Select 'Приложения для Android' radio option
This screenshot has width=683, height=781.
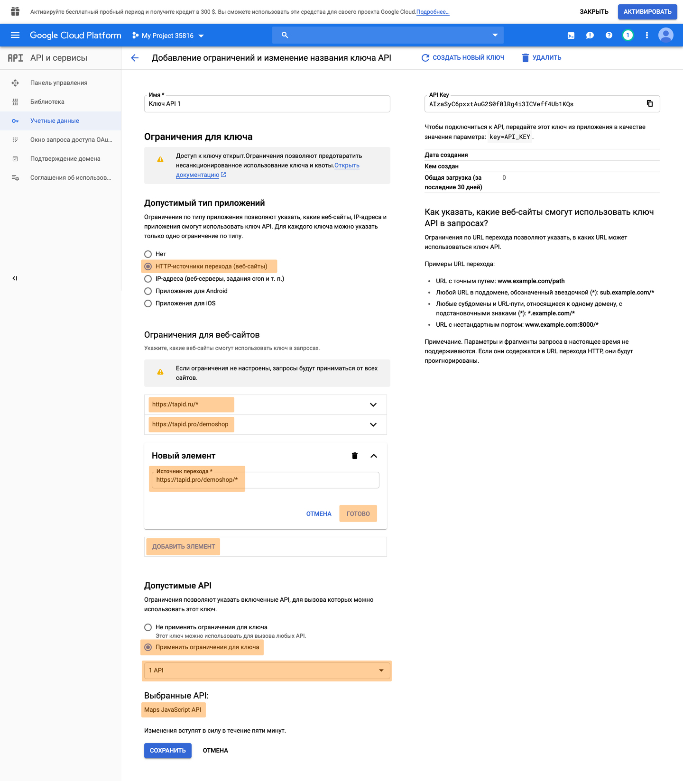[x=148, y=291]
